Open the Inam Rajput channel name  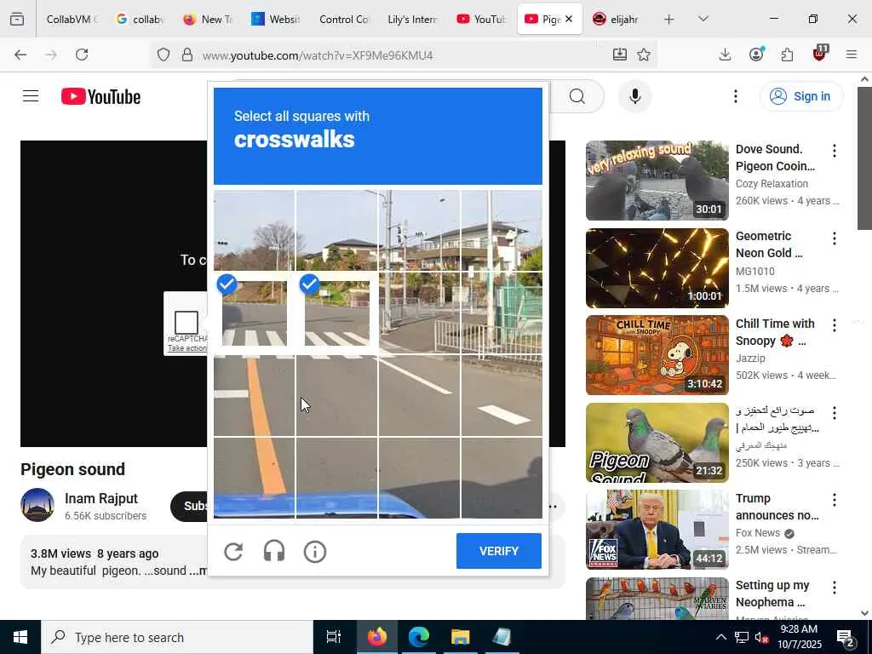pyautogui.click(x=101, y=498)
